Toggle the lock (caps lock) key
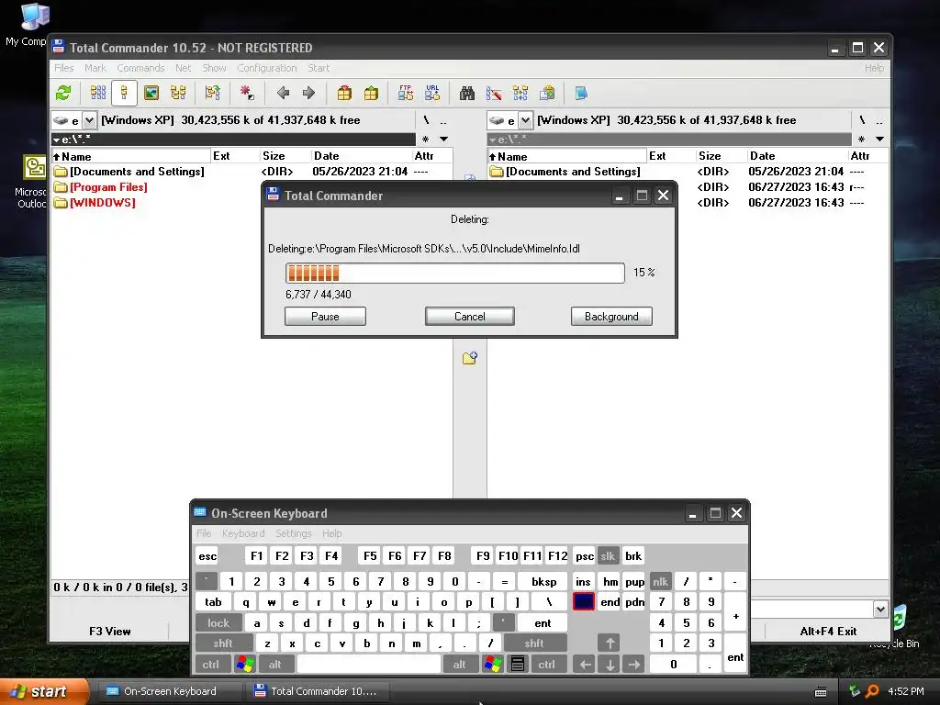The height and width of the screenshot is (705, 940). [x=218, y=623]
